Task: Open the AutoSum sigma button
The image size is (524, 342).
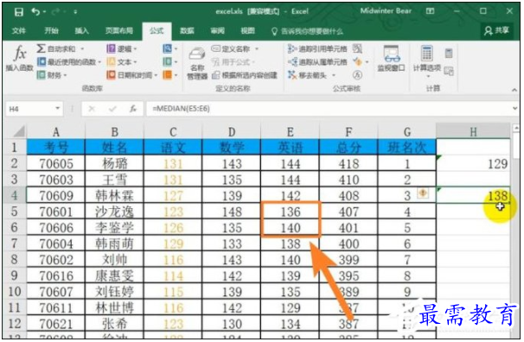Action: click(x=42, y=48)
